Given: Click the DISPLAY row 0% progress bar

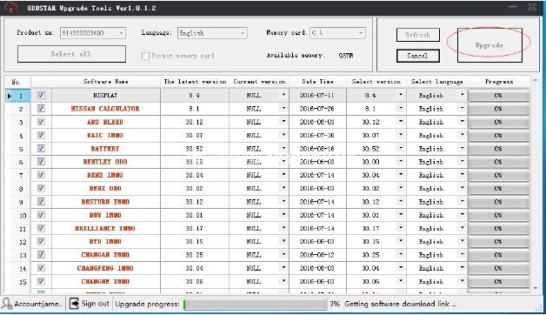Looking at the screenshot, I should (x=499, y=95).
